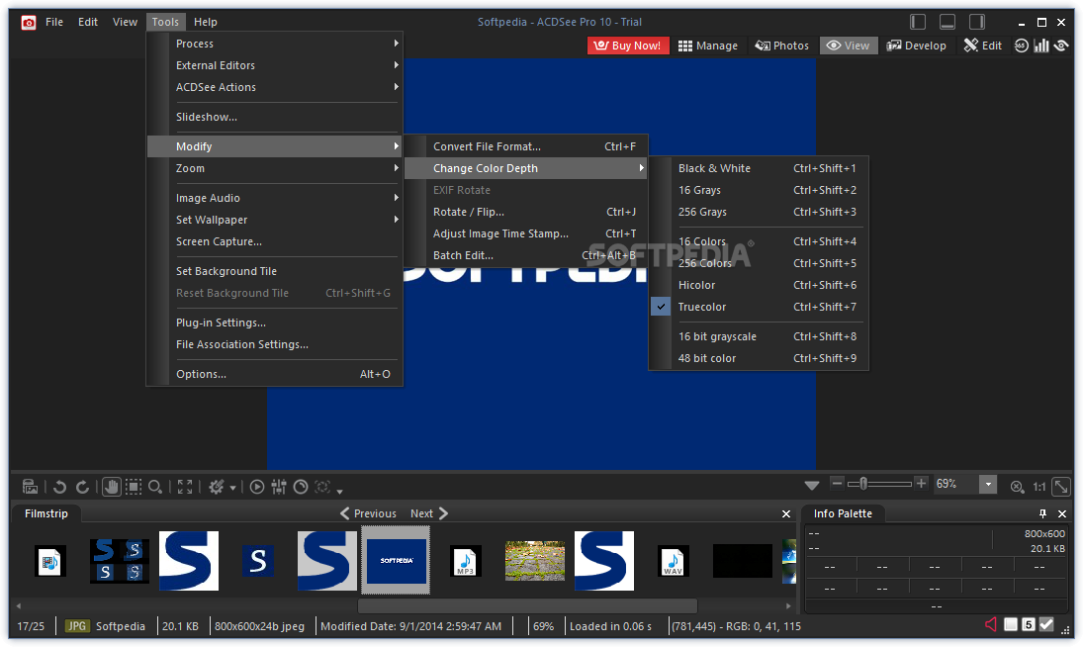Select the Hand scroll tool
The width and height of the screenshot is (1083, 647).
pyautogui.click(x=111, y=487)
